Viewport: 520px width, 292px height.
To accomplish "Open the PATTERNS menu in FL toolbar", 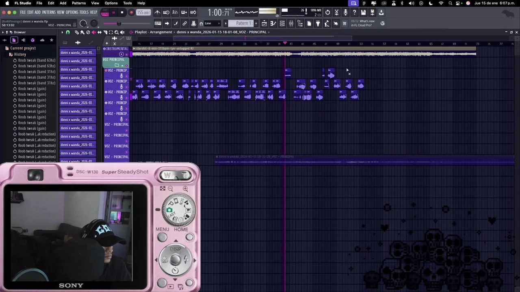I will click(48, 12).
